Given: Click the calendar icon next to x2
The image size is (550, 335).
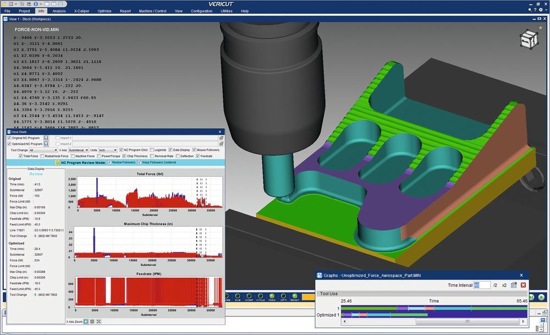Looking at the screenshot, I should coord(514,285).
